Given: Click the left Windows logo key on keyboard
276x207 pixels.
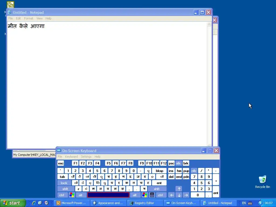Looking at the screenshot, I should point(72,195).
